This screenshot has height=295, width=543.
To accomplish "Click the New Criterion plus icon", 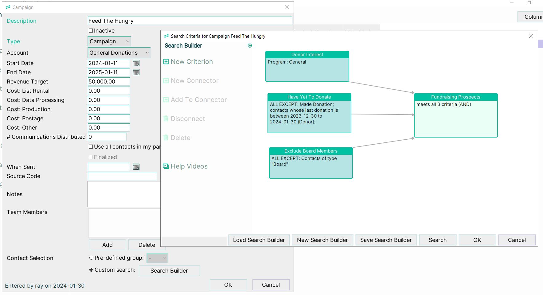I will click(x=166, y=62).
